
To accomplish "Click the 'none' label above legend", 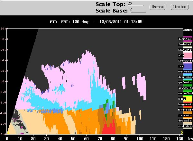I will (x=188, y=30).
